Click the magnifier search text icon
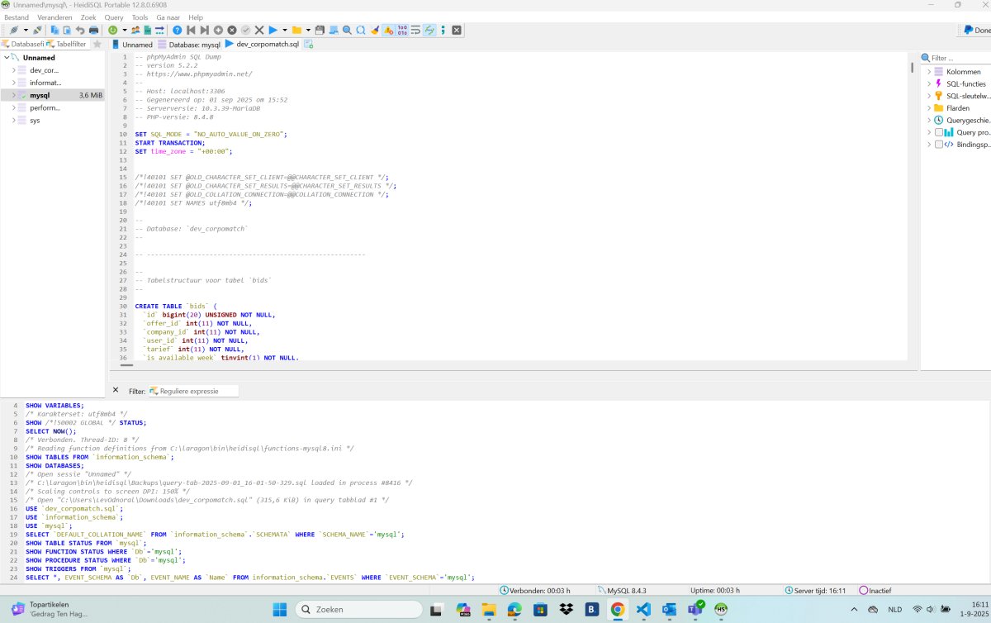The height and width of the screenshot is (623, 991). (347, 30)
